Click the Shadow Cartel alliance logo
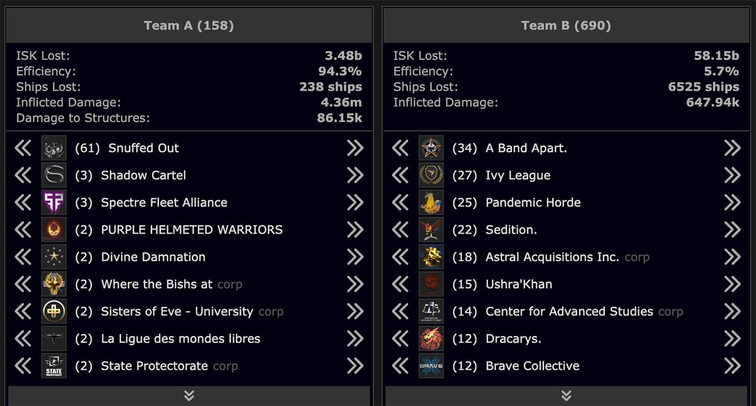Screen dimensions: 756x406 pos(54,175)
